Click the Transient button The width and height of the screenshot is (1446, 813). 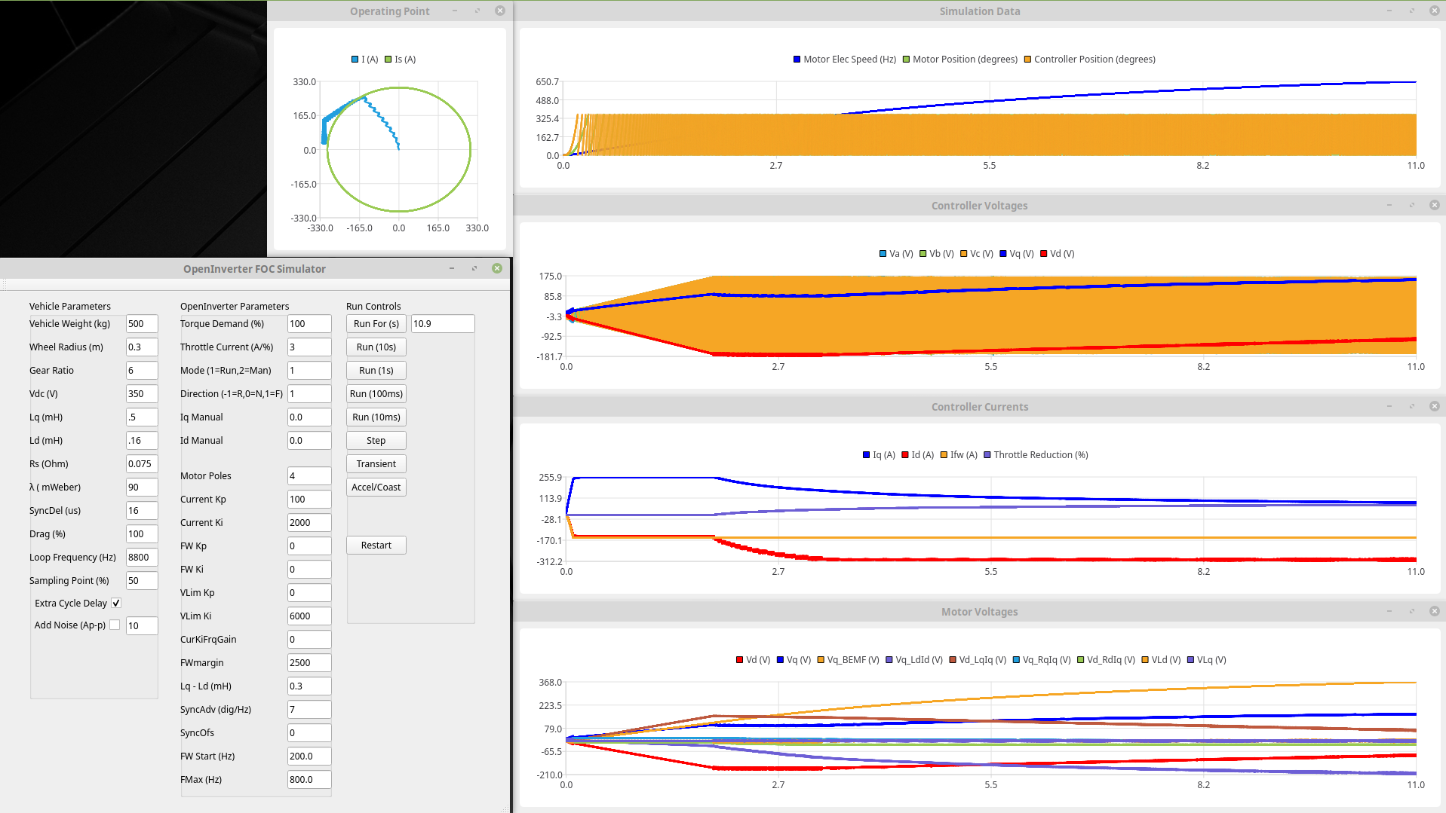[376, 463]
